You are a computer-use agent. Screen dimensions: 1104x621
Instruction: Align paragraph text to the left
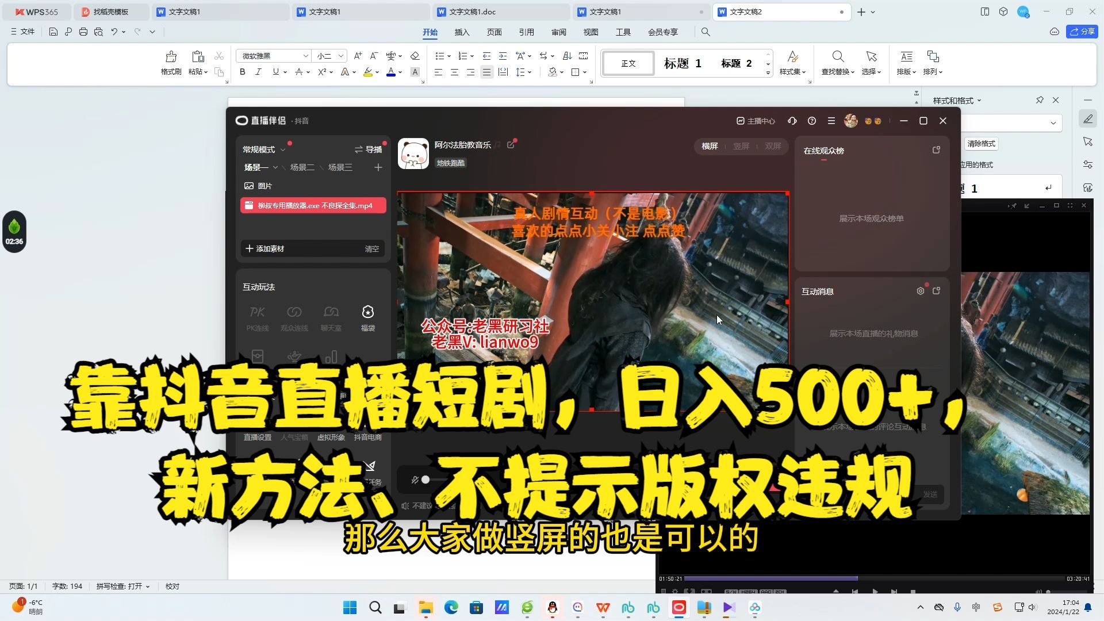(439, 72)
